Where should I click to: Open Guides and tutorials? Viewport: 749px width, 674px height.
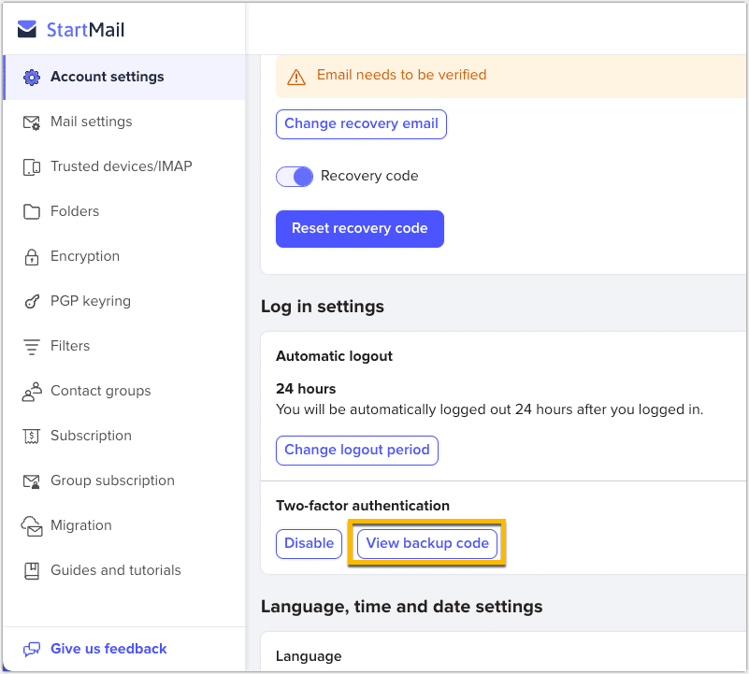click(115, 570)
